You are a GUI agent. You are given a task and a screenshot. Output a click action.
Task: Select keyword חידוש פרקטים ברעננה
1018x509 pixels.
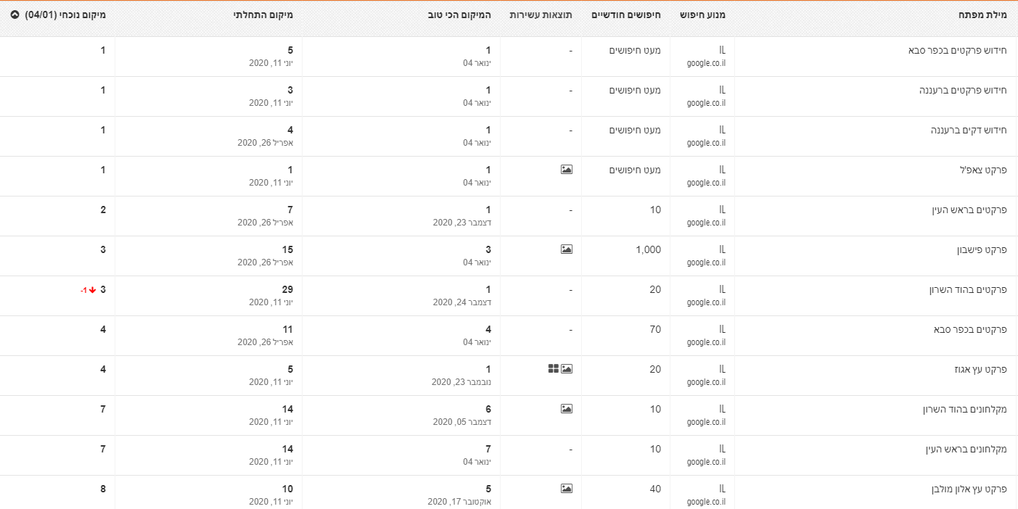[963, 91]
